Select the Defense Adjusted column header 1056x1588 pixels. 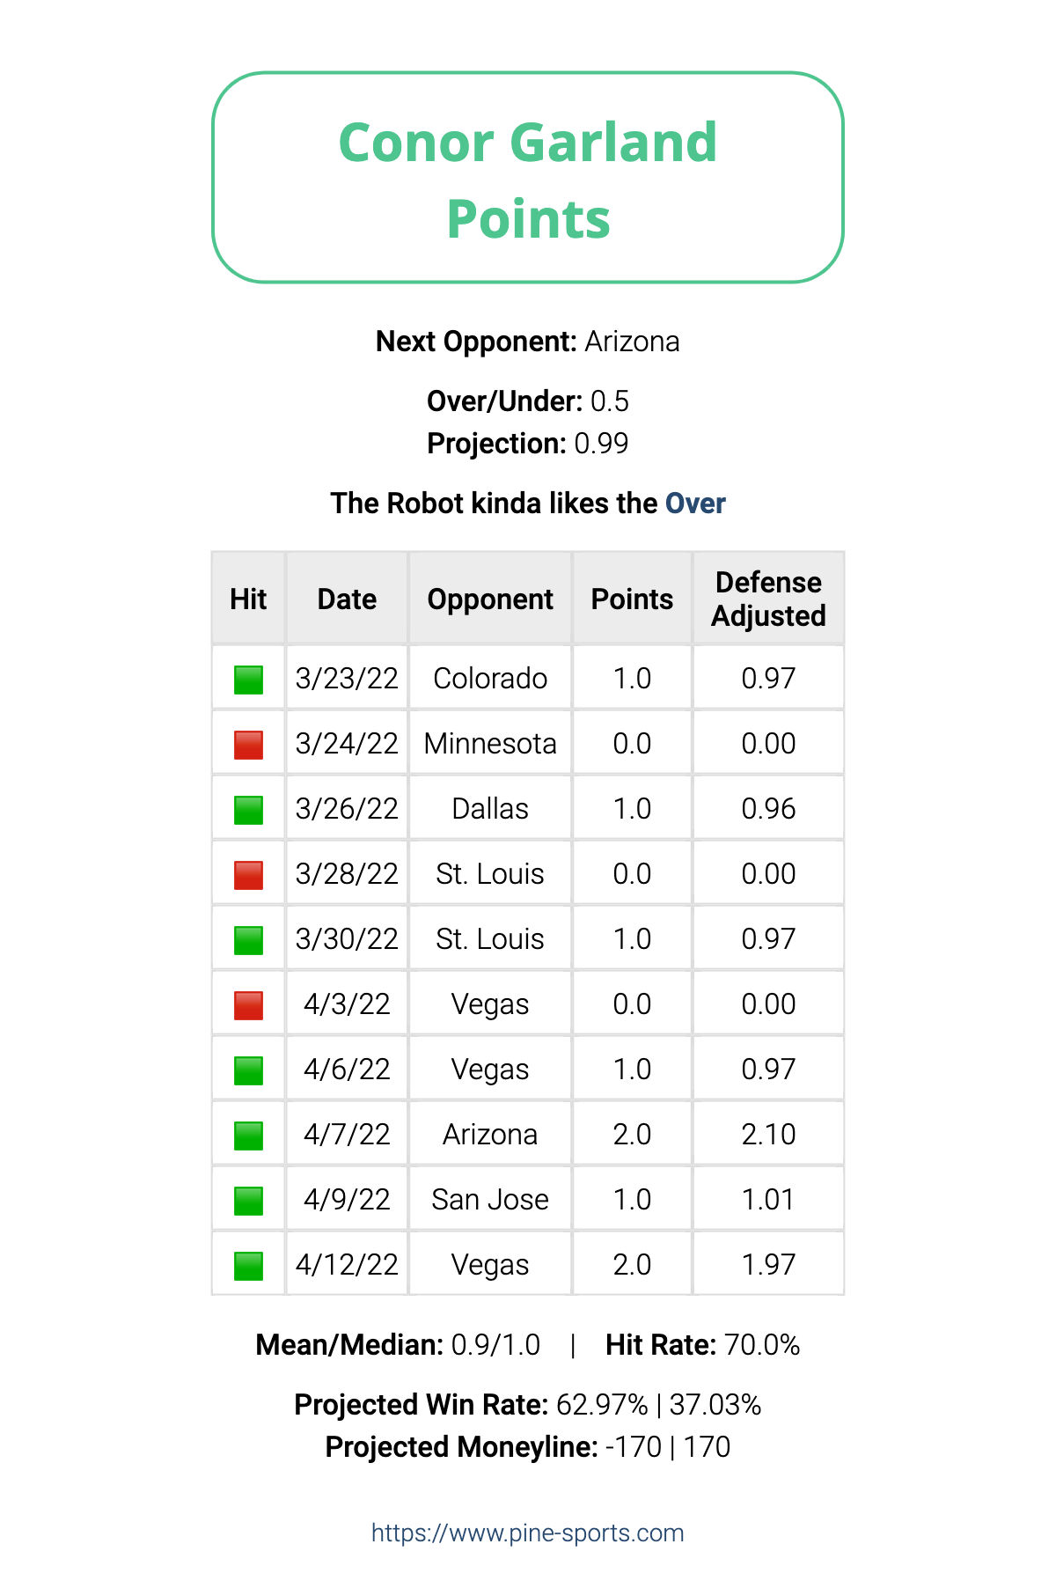[x=768, y=599]
